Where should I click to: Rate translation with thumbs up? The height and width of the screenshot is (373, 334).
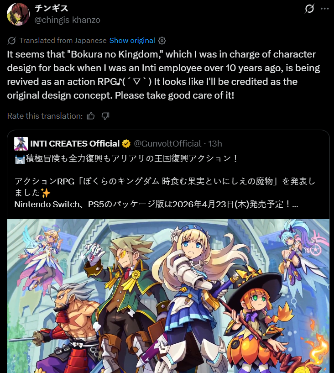point(90,116)
